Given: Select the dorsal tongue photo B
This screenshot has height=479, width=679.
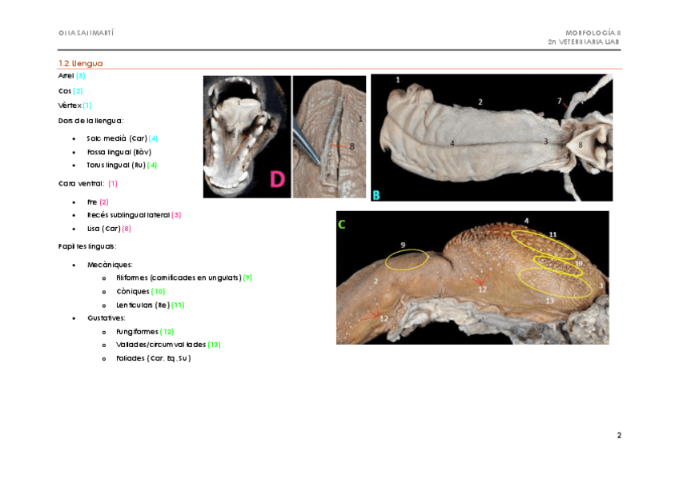Looking at the screenshot, I should 492,138.
